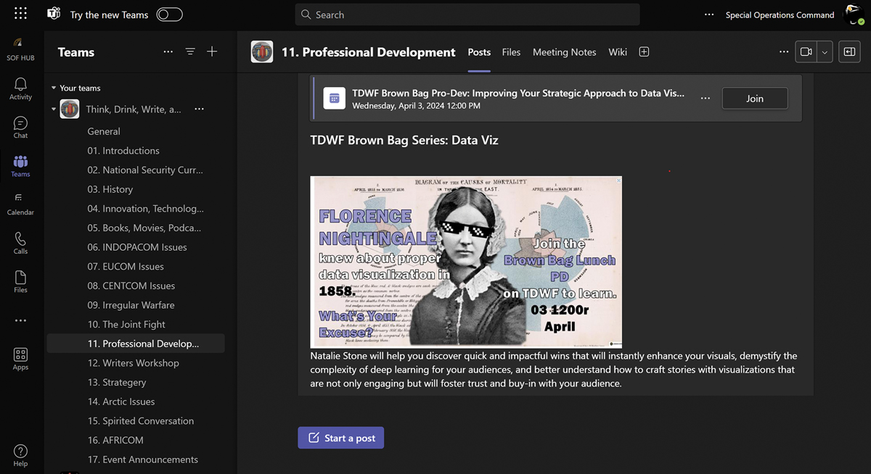The width and height of the screenshot is (871, 474).
Task: Switch to the Posts tab
Action: (x=479, y=52)
